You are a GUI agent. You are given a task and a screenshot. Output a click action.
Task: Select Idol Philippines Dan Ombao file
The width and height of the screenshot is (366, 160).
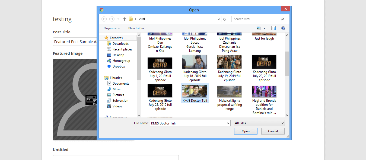tap(160, 43)
